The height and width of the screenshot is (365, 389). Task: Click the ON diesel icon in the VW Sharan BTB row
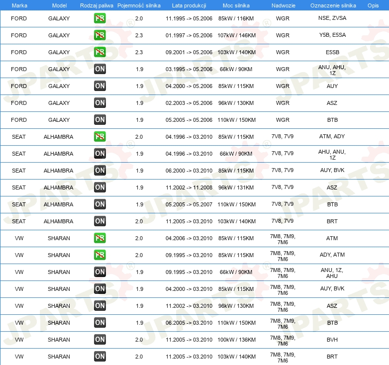99,322
